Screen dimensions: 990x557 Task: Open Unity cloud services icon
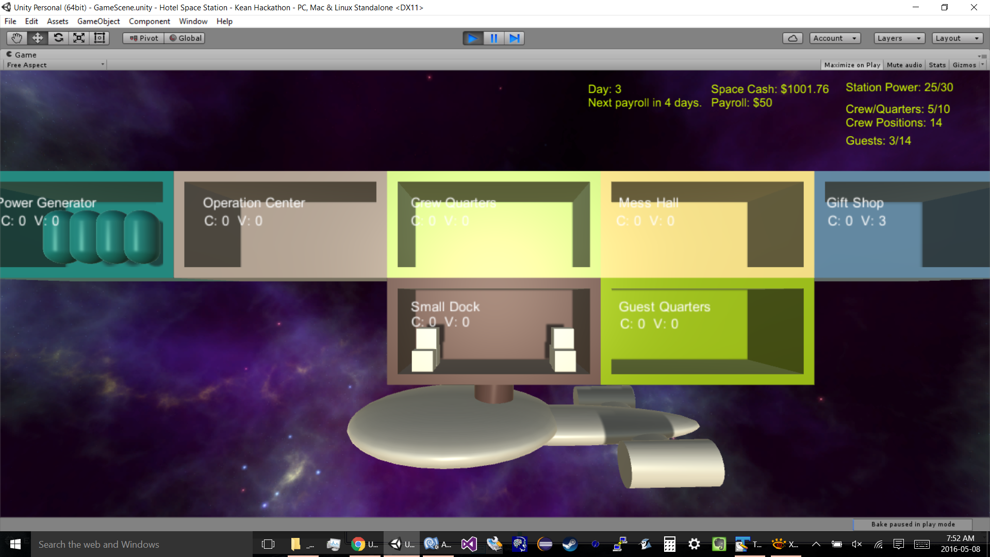793,38
